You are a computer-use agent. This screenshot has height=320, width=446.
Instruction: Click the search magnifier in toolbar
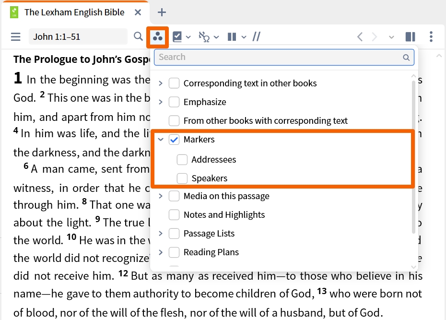pyautogui.click(x=138, y=36)
